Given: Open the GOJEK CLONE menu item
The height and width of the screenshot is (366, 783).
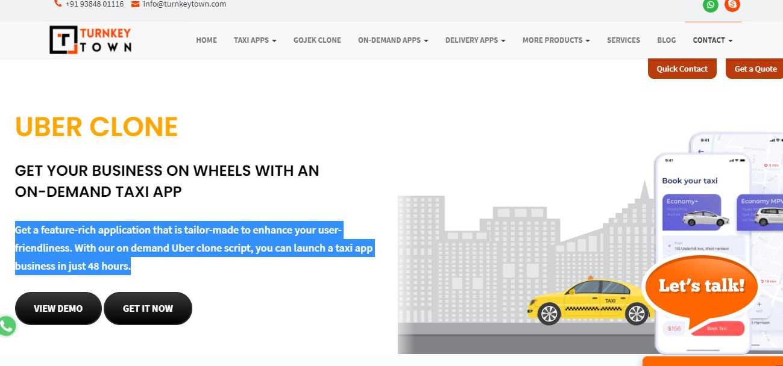Looking at the screenshot, I should point(317,40).
